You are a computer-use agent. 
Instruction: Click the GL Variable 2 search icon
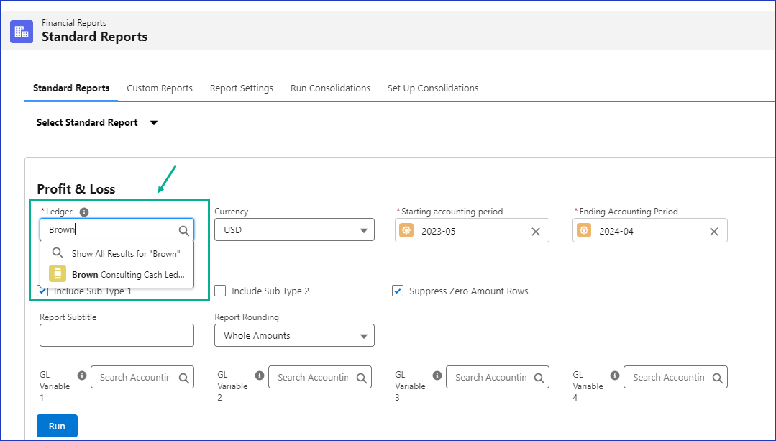[361, 378]
